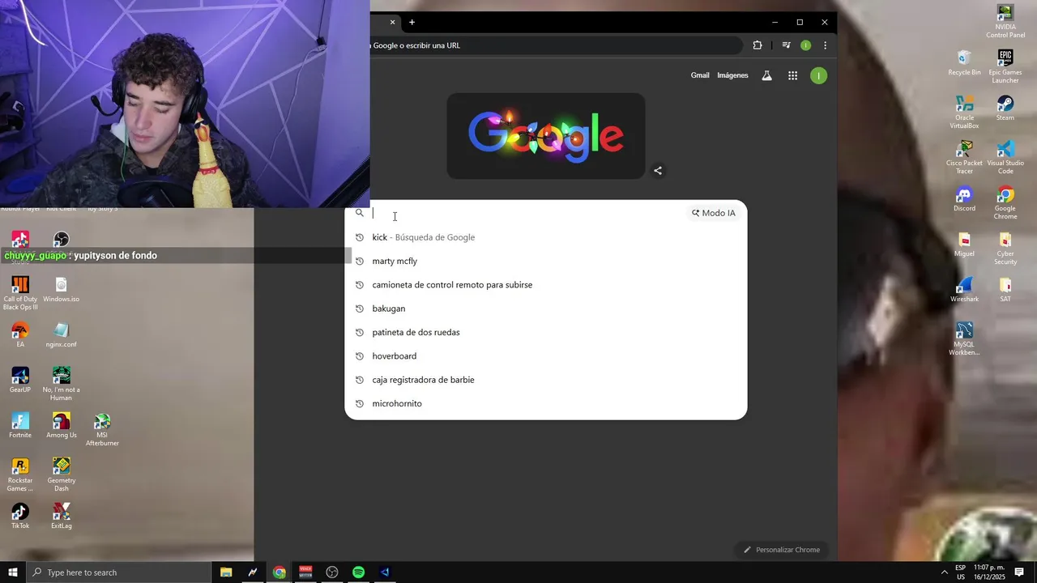Select Call of Duty Black Ops III icon
Image resolution: width=1037 pixels, height=583 pixels.
click(20, 293)
